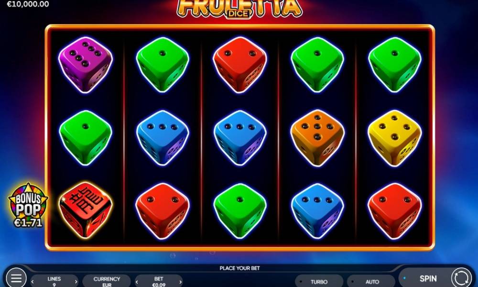
Task: Click the Fruletta Dice logo
Action: click(239, 9)
